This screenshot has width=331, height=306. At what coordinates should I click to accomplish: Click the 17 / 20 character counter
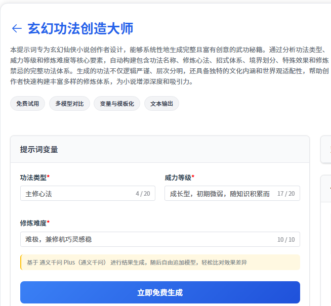click(286, 193)
